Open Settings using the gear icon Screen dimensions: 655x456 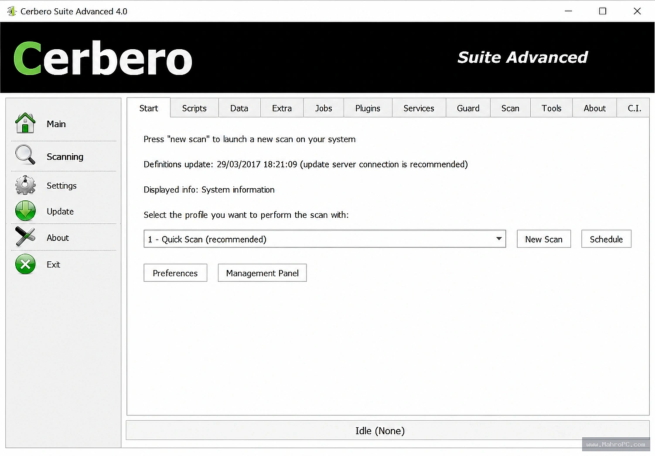coord(25,185)
